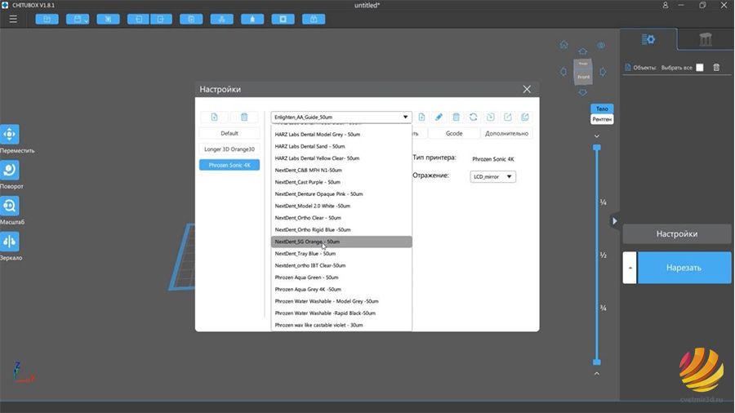
Task: Delete profile with trash icon beside pencil
Action: coord(456,117)
